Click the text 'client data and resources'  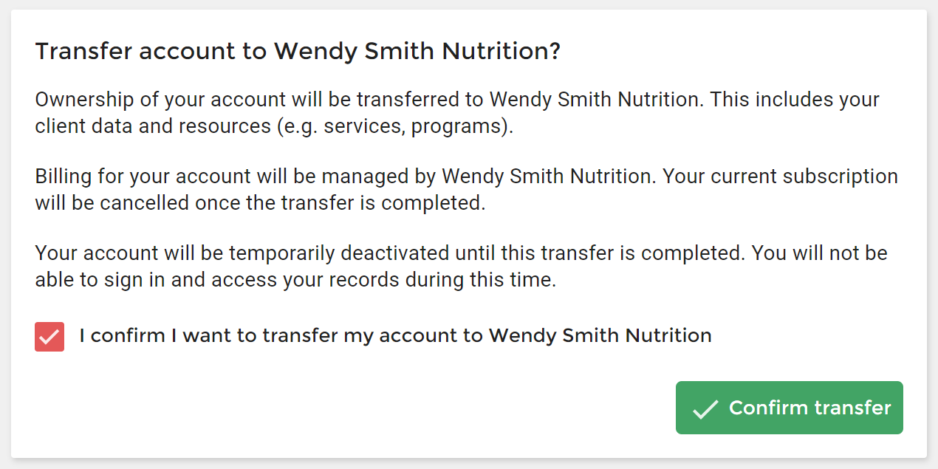tap(153, 126)
